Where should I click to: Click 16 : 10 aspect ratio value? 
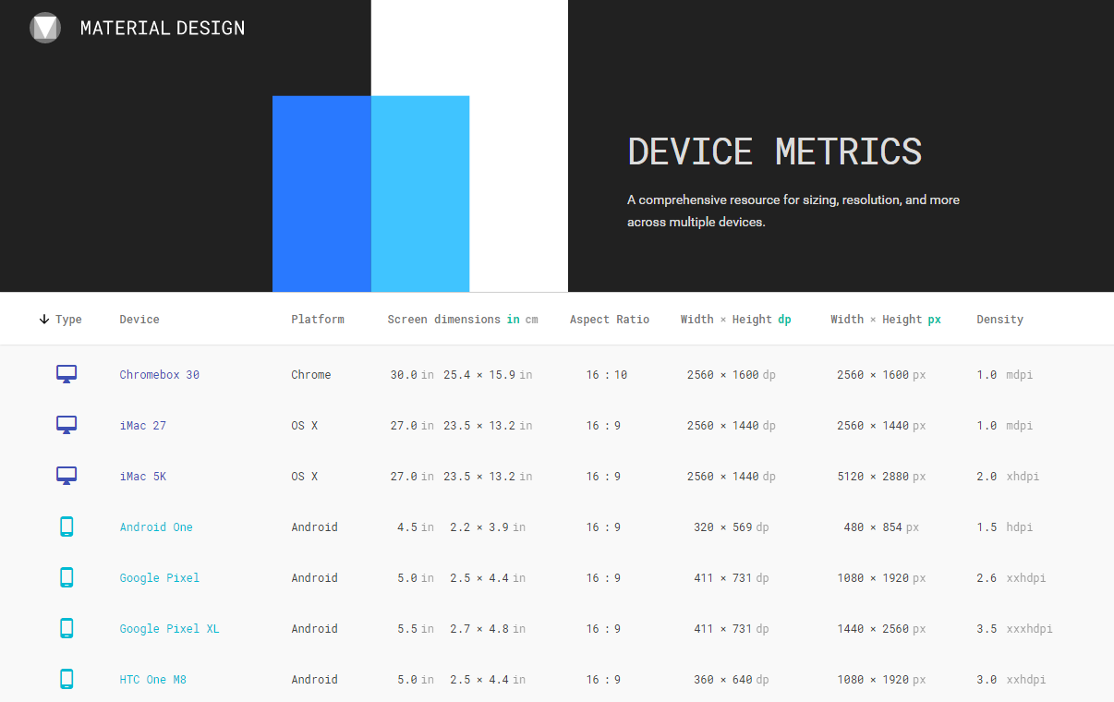point(607,375)
